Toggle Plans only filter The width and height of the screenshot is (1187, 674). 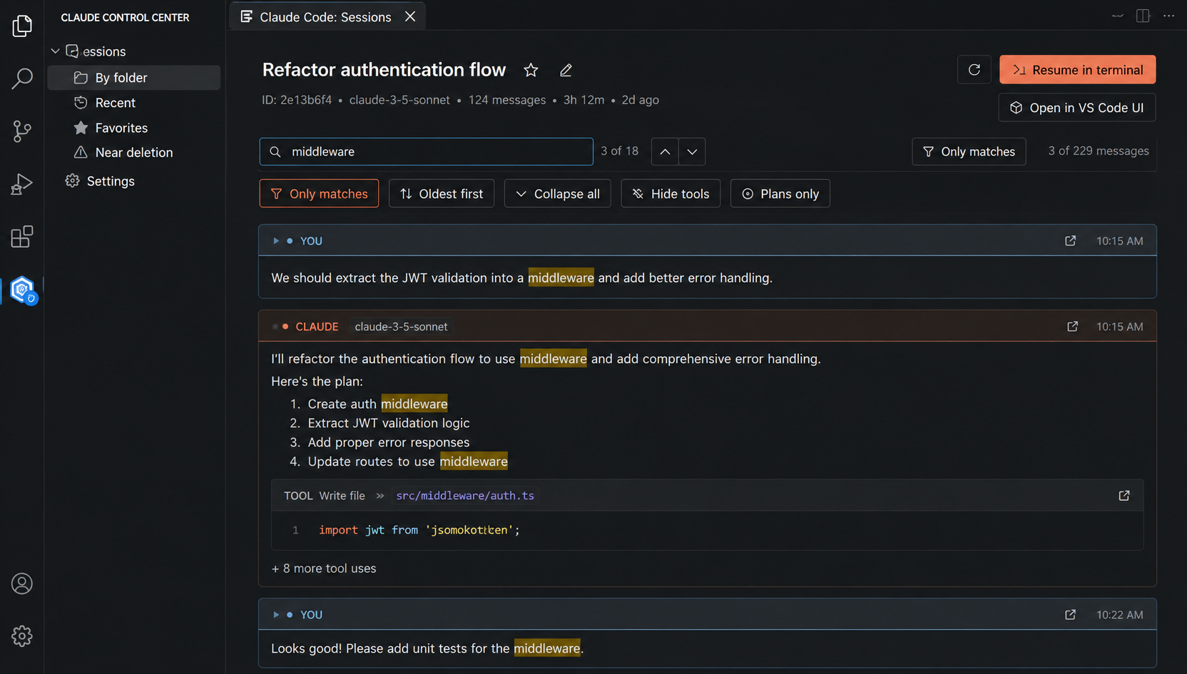(x=780, y=194)
